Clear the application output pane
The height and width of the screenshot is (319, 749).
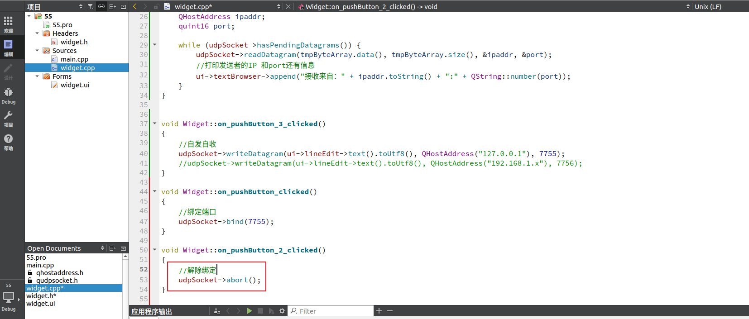pyautogui.click(x=217, y=311)
